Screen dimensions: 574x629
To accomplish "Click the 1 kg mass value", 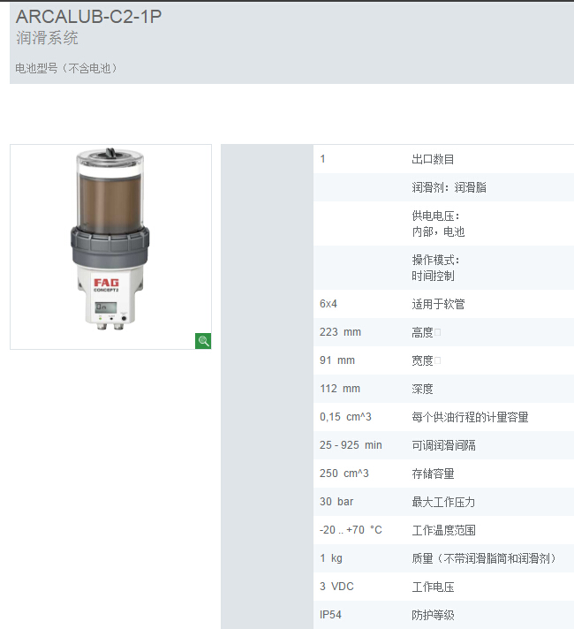I will (x=331, y=558).
